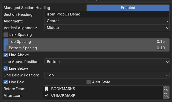
Task: Click the Before Icon label
Action: (14, 89)
